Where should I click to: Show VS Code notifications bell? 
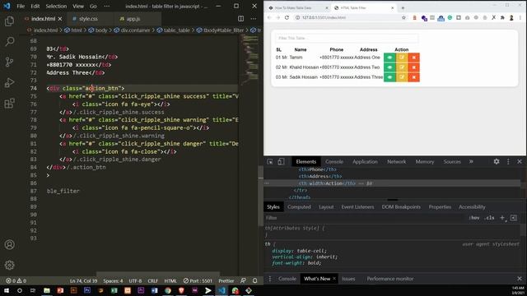254,280
